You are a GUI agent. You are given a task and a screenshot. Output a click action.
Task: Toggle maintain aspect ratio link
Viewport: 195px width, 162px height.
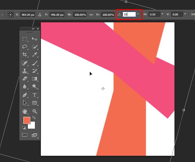[91, 15]
